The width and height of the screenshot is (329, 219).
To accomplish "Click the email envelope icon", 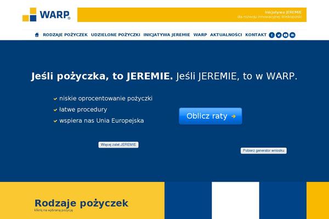I will (292, 35).
